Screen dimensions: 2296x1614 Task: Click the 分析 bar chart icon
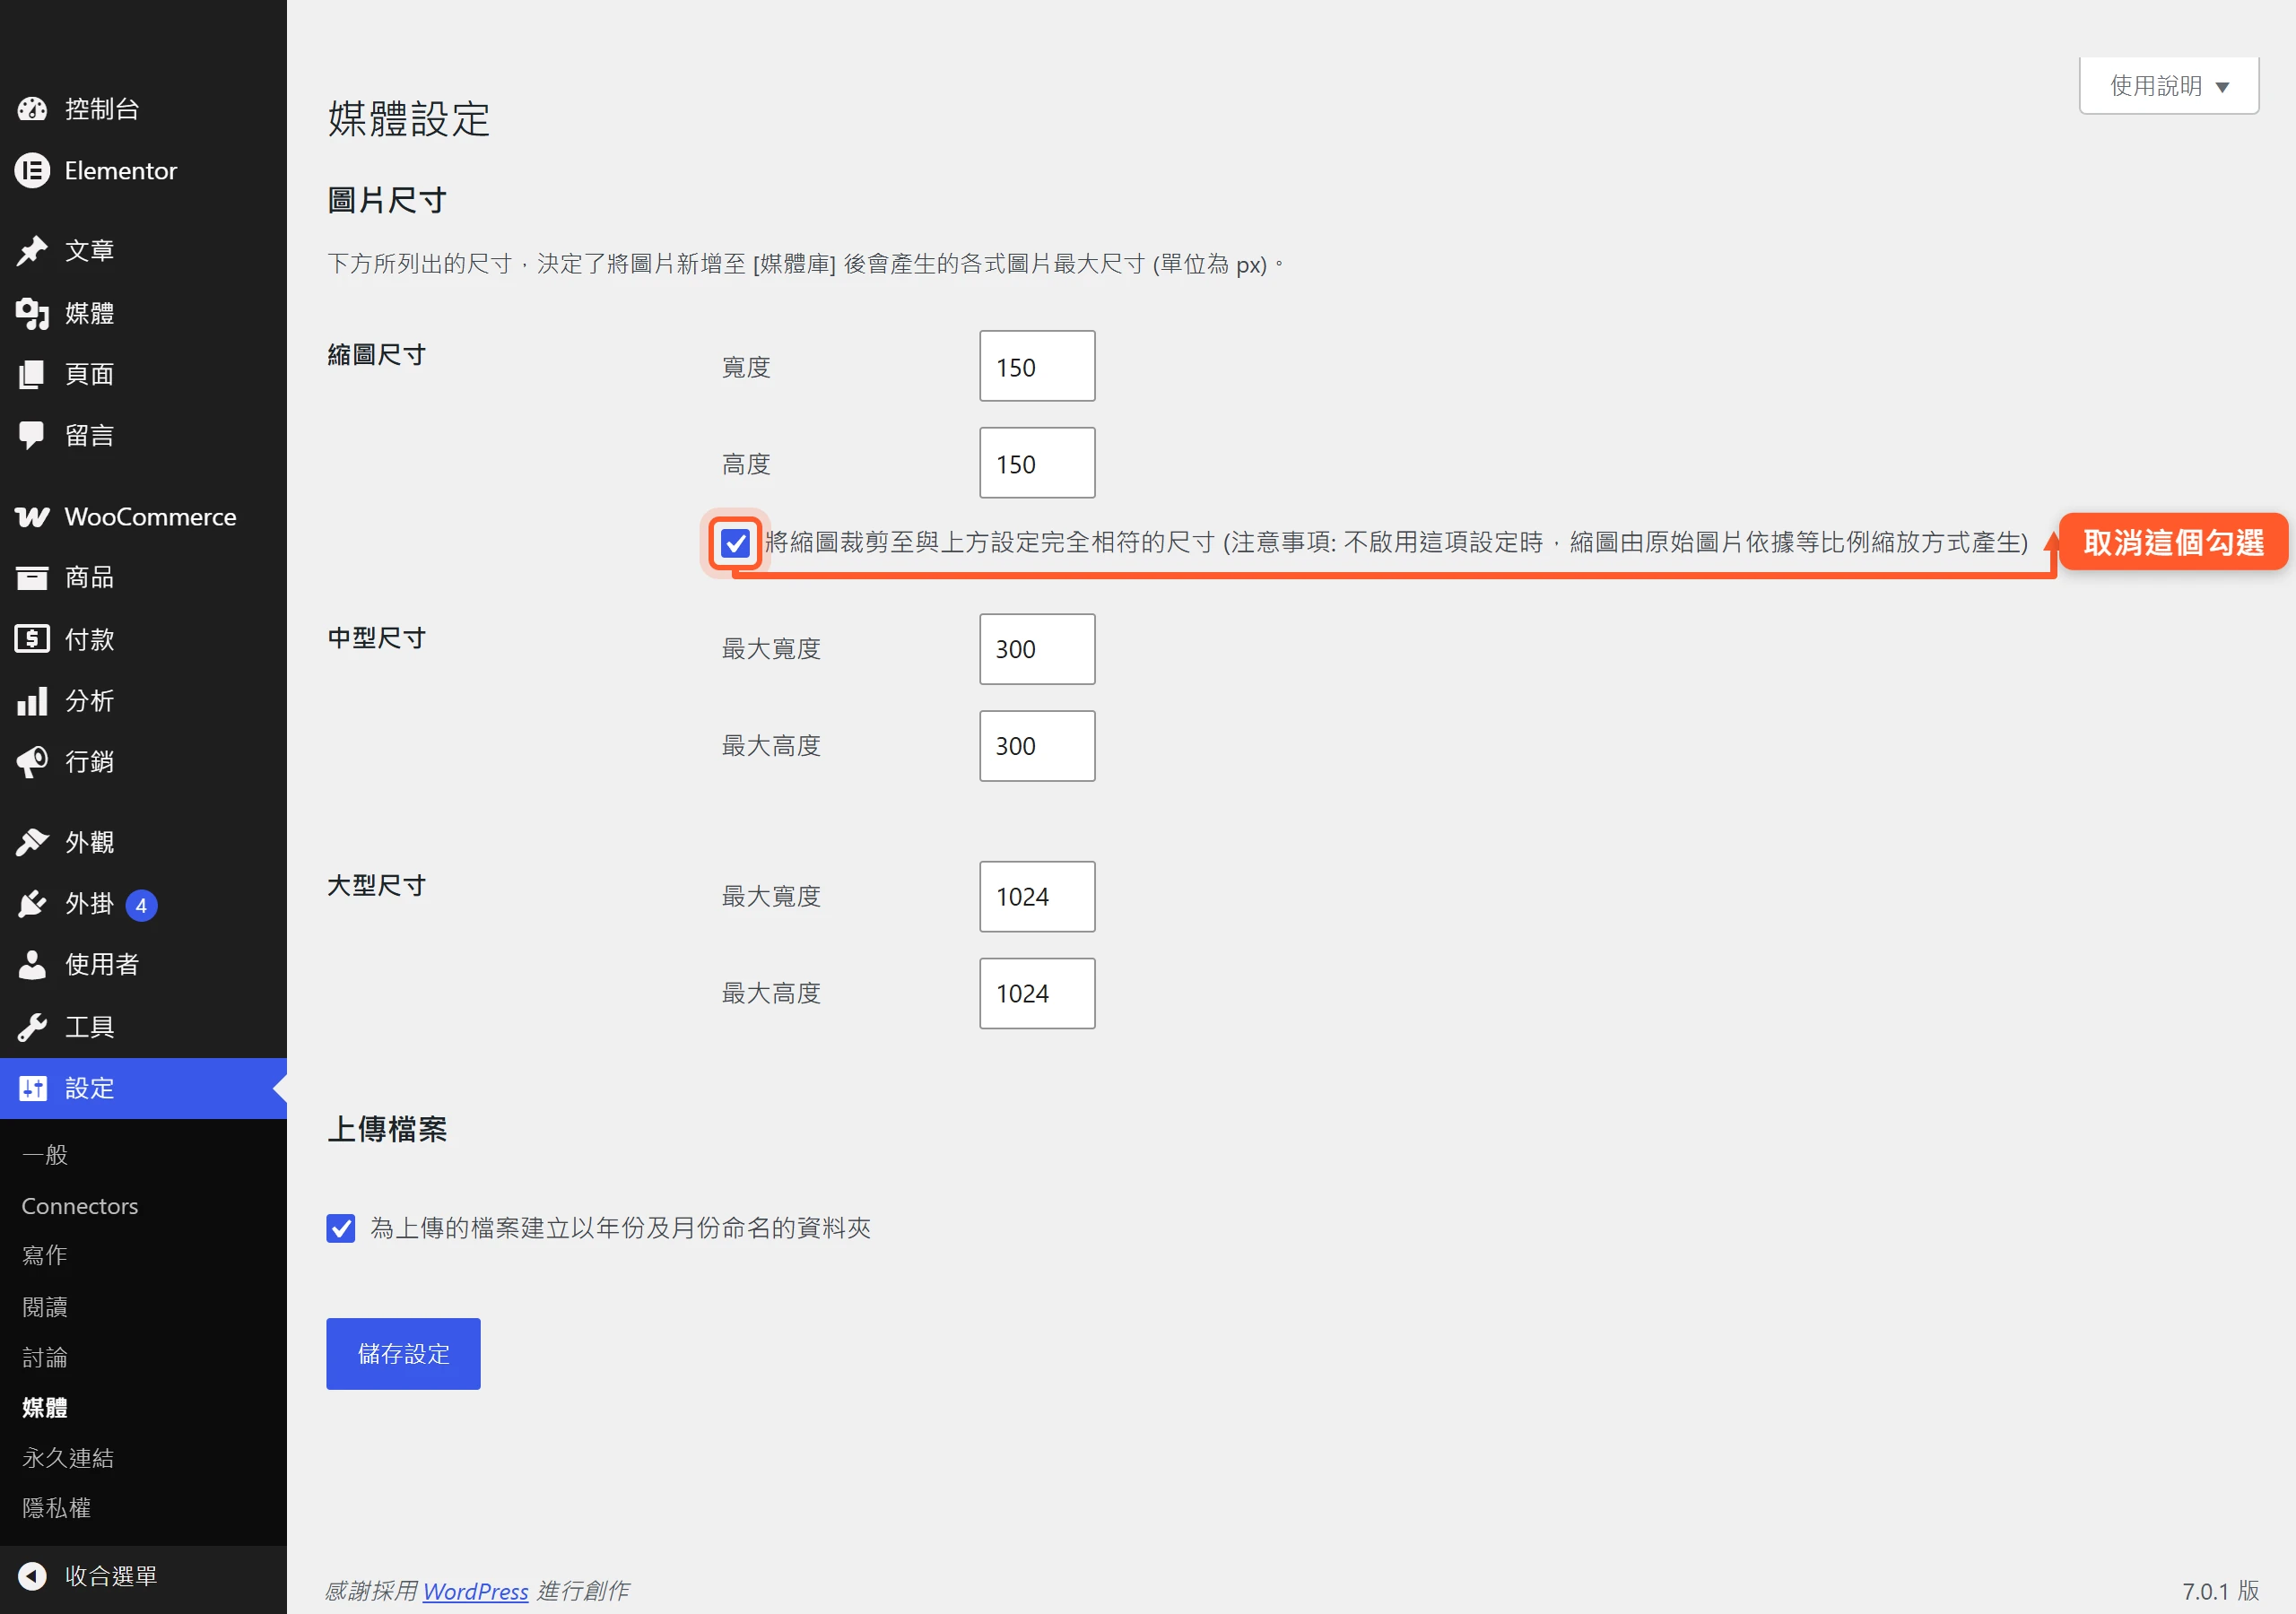(x=32, y=701)
